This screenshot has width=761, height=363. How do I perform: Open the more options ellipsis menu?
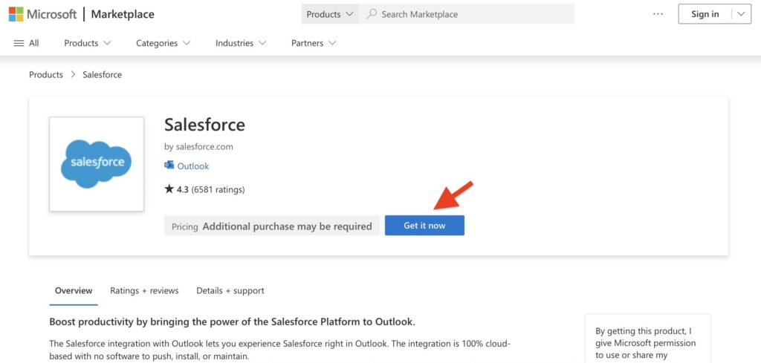pos(658,14)
